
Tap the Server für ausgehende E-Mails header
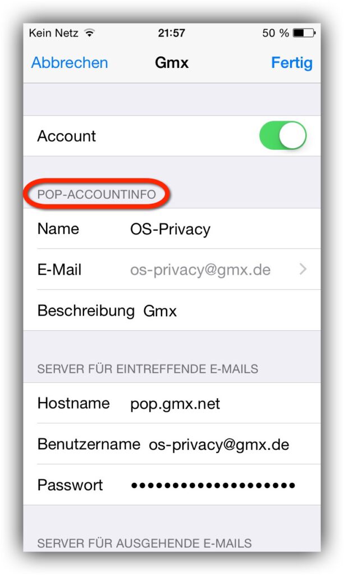[x=144, y=543]
